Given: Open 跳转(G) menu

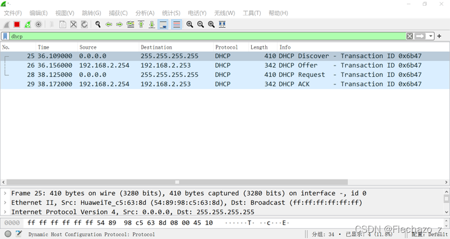Looking at the screenshot, I should (92, 13).
